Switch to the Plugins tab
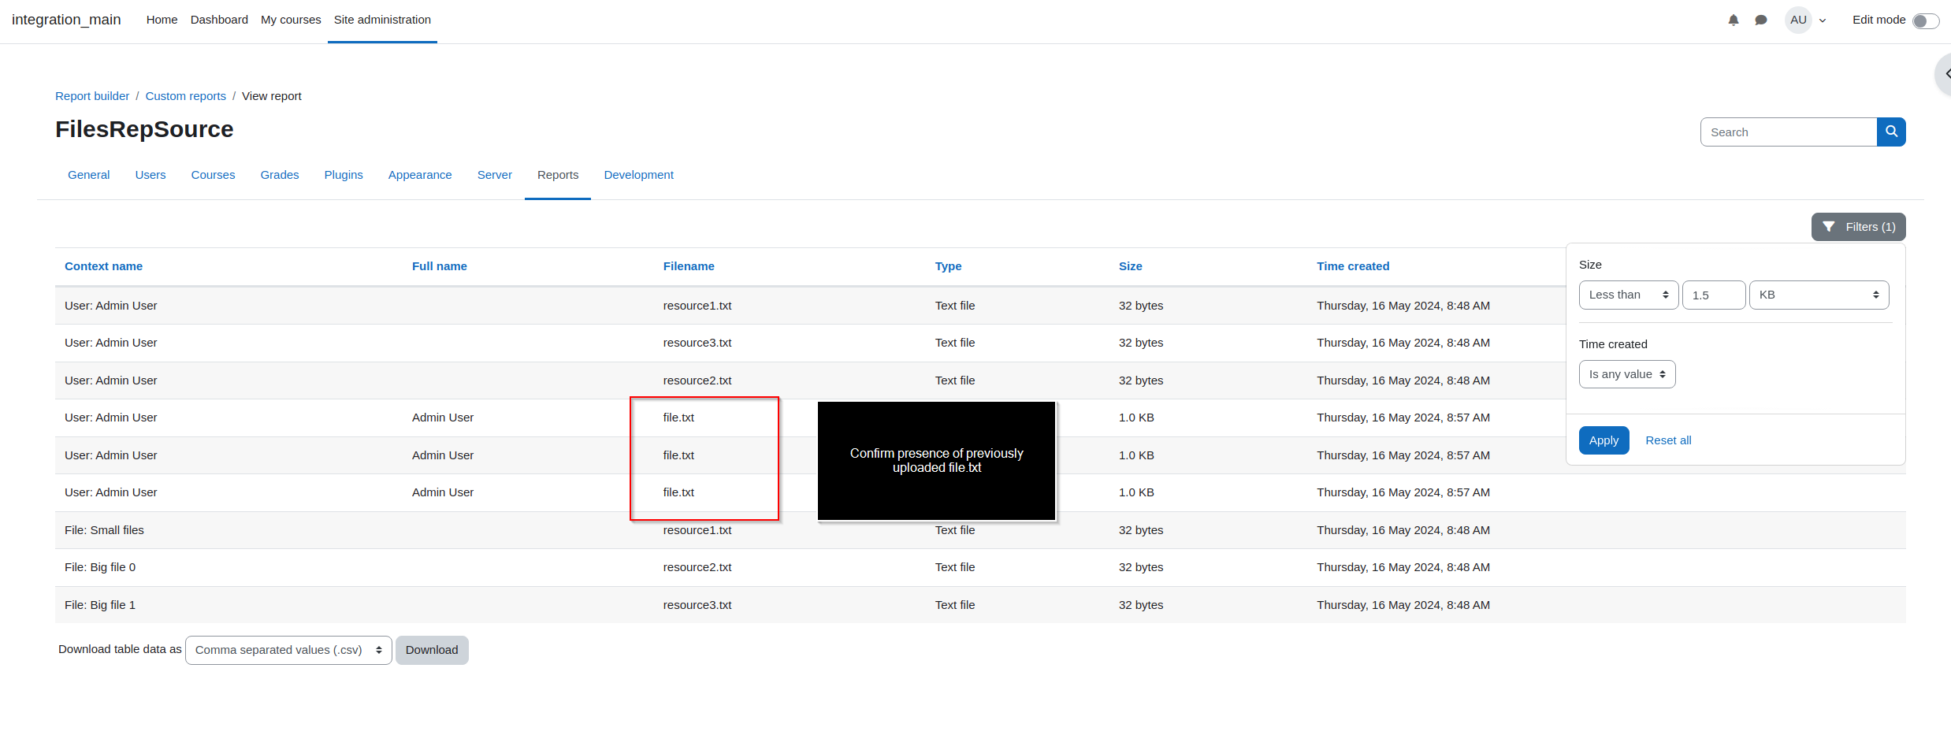The height and width of the screenshot is (735, 1951). [x=344, y=175]
